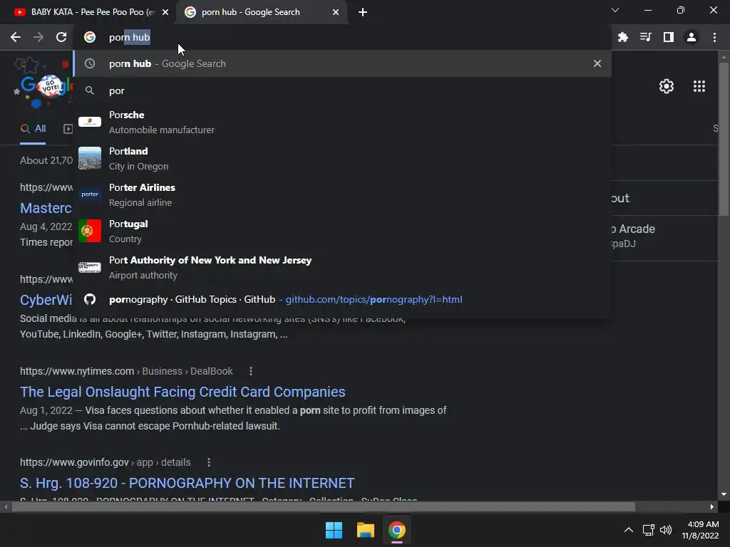Select the 'por' search suggestion
Viewport: 730px width, 547px height.
click(x=341, y=90)
